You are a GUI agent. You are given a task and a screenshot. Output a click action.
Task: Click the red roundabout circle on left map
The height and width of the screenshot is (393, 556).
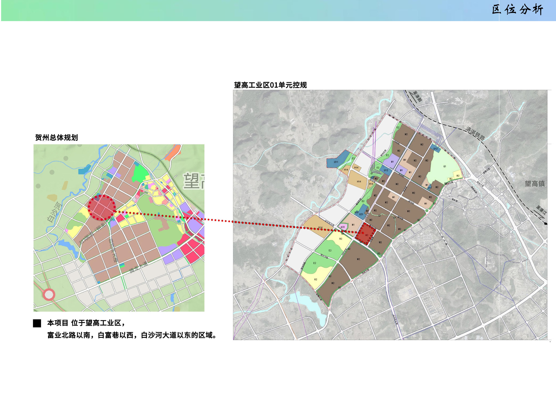click(x=49, y=295)
